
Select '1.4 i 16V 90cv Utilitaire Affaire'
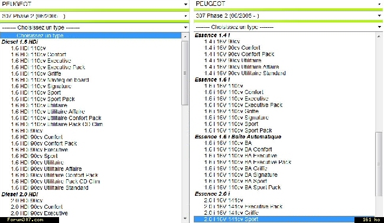click(x=242, y=67)
